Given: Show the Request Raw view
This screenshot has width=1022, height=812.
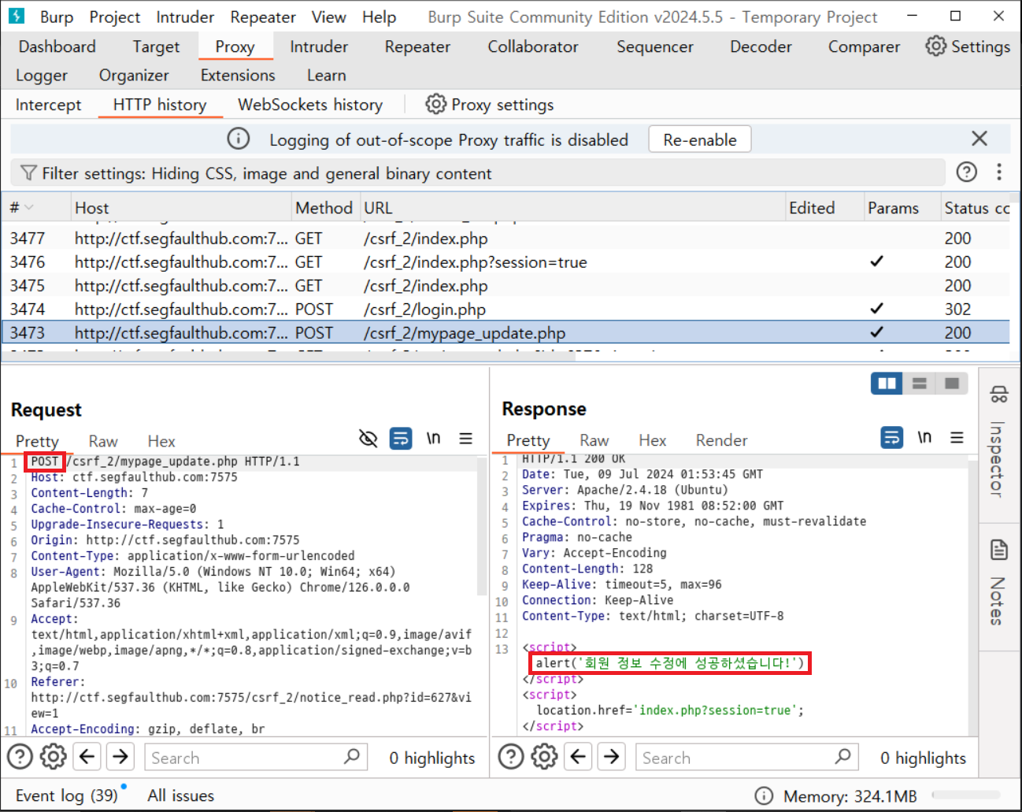Looking at the screenshot, I should coord(103,441).
